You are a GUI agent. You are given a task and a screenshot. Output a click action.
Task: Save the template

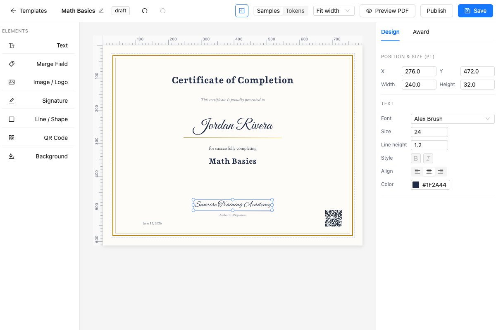475,11
